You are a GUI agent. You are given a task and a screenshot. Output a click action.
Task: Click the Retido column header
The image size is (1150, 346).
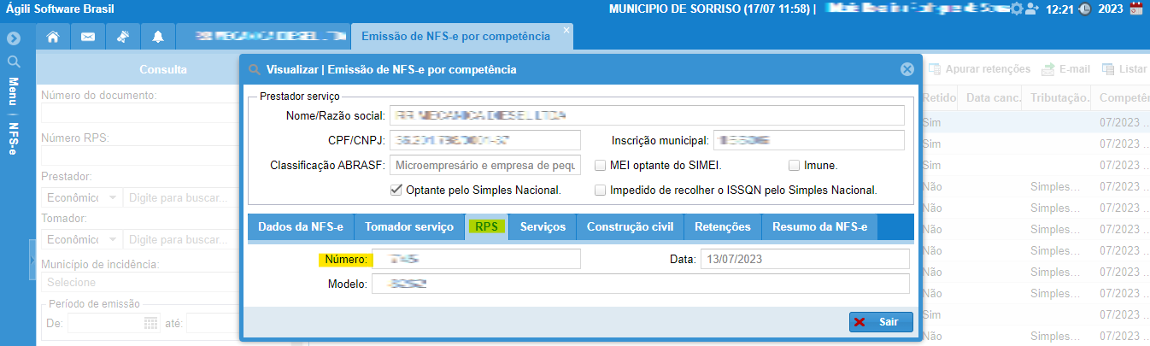939,98
